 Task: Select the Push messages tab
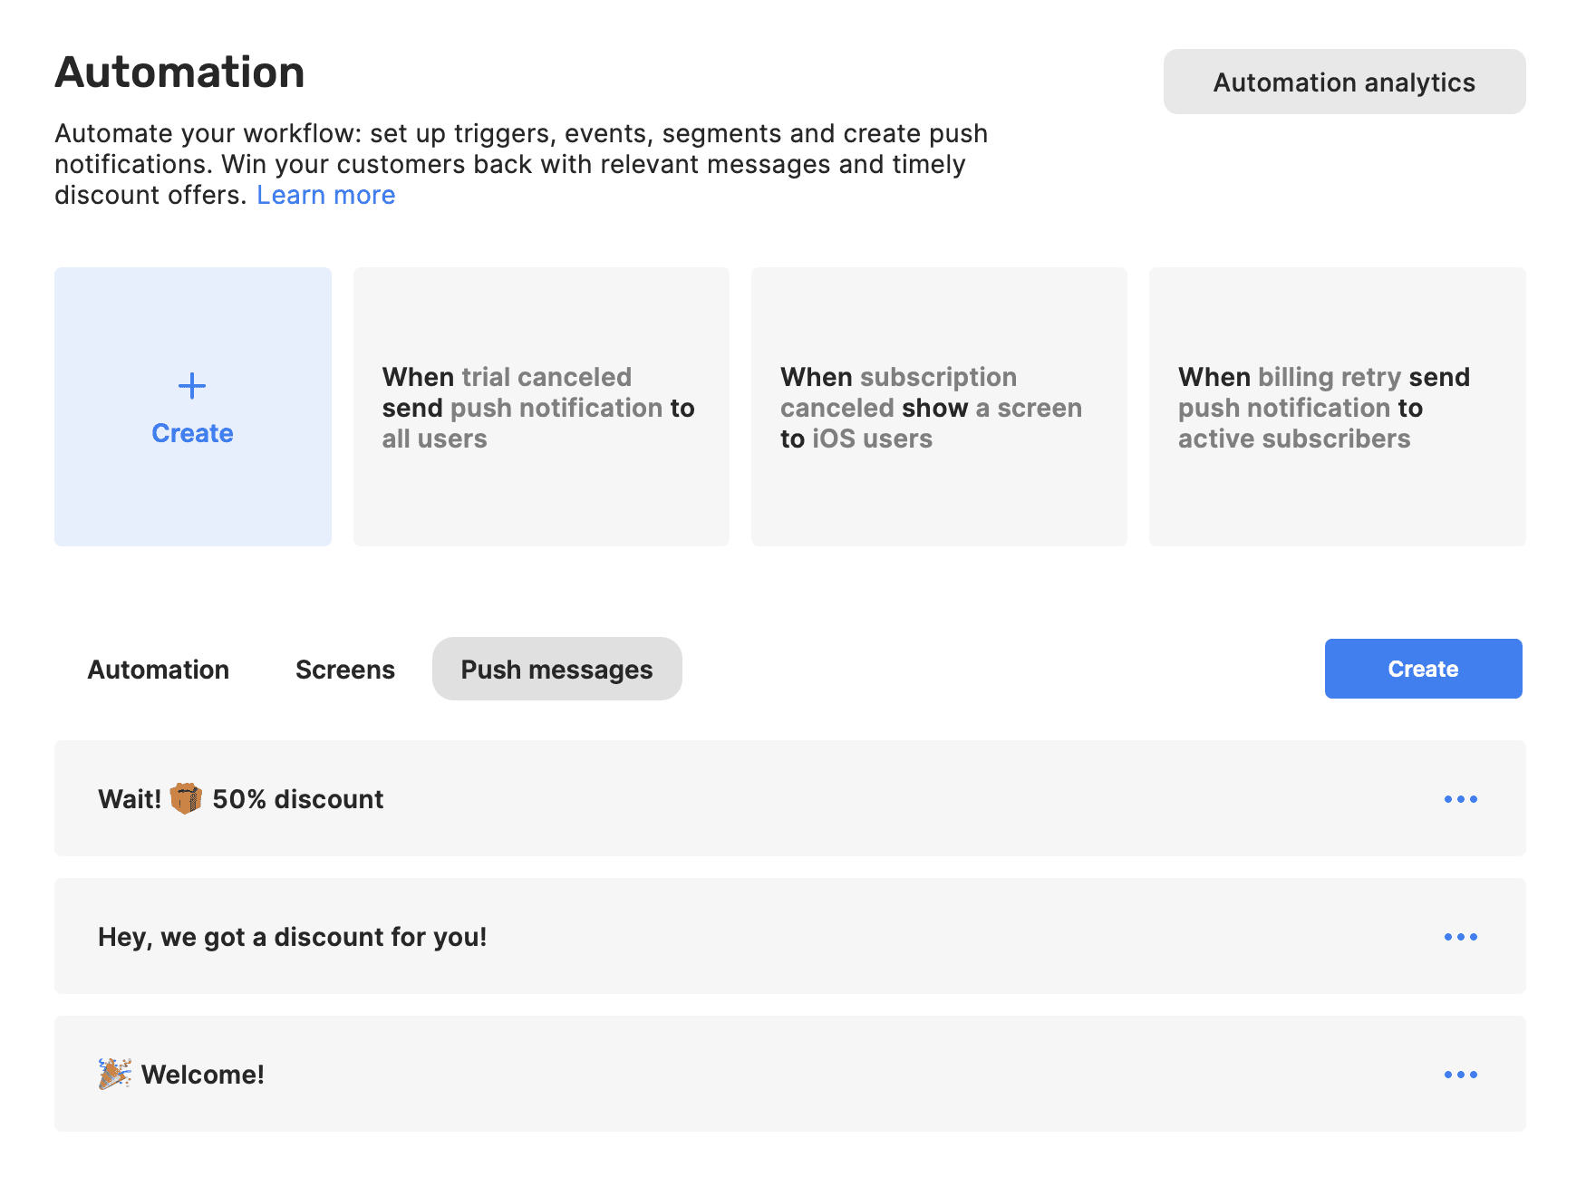pyautogui.click(x=556, y=669)
